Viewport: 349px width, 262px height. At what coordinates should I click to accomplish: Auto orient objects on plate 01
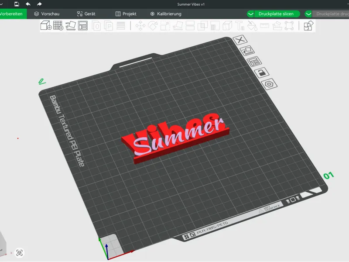click(x=247, y=51)
